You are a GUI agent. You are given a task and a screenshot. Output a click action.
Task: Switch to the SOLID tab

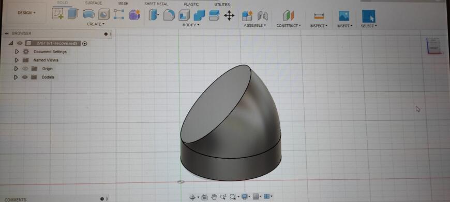[62, 3]
